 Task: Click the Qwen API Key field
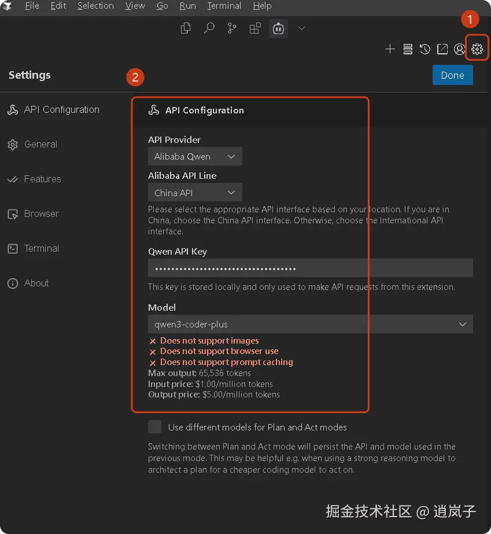point(310,268)
